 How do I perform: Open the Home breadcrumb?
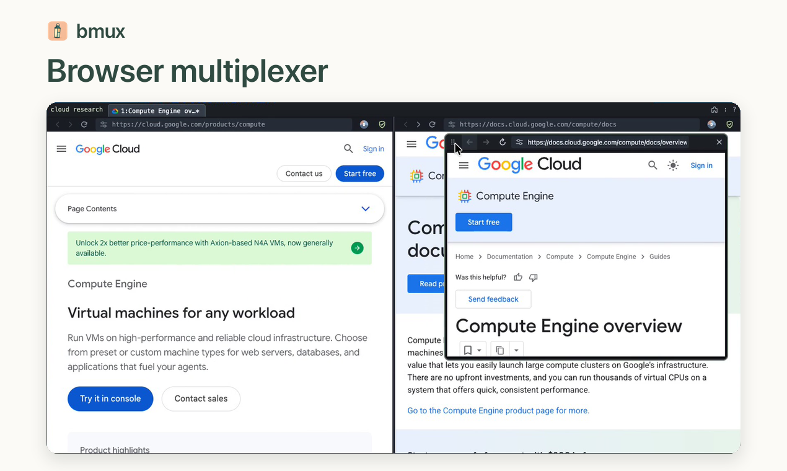click(x=464, y=257)
